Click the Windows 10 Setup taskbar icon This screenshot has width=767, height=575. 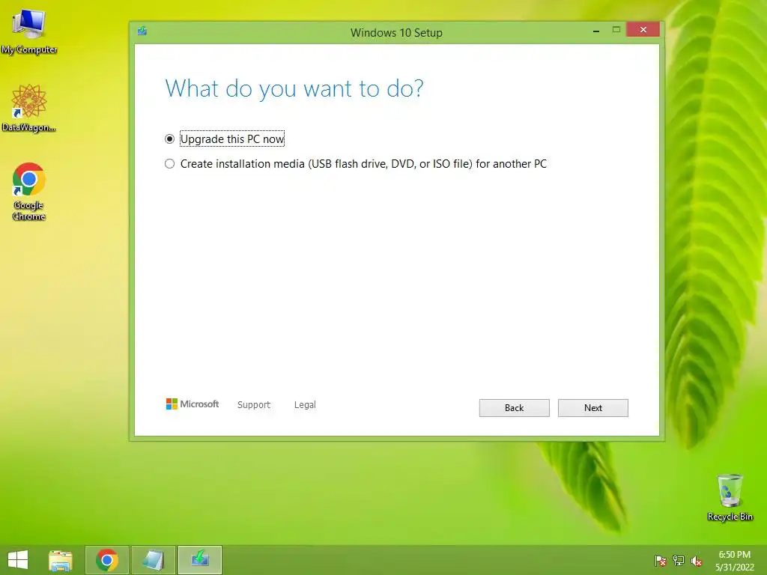(x=199, y=560)
